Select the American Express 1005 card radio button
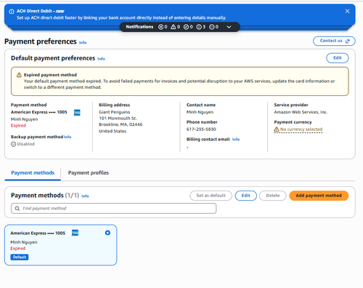The width and height of the screenshot is (363, 288). (107, 233)
